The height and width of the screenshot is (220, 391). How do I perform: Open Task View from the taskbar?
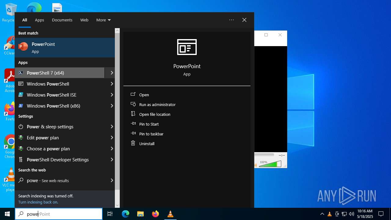click(110, 214)
